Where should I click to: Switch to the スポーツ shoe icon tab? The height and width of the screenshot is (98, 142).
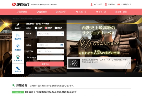pyautogui.click(x=18, y=69)
